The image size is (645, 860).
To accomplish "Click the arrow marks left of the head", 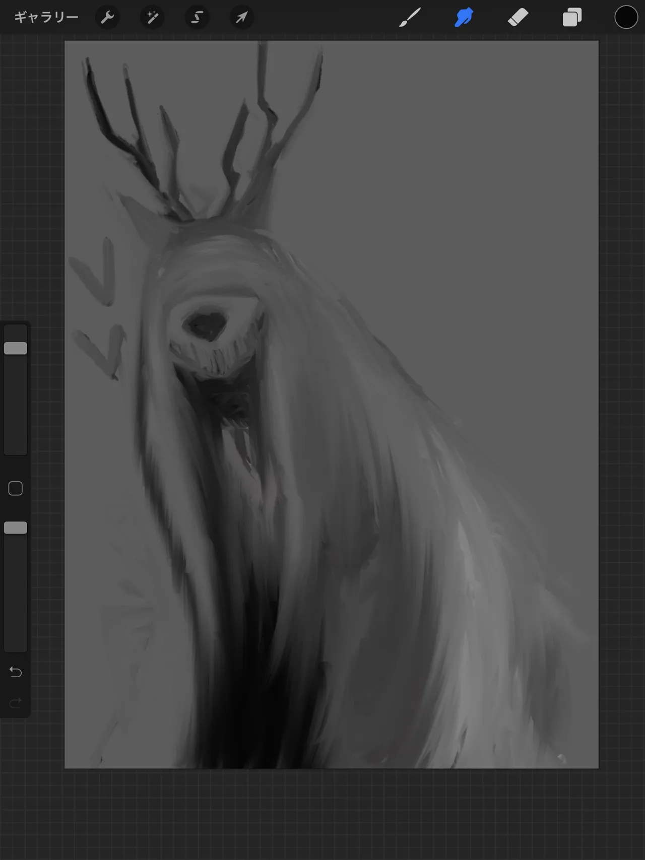I will (98, 307).
